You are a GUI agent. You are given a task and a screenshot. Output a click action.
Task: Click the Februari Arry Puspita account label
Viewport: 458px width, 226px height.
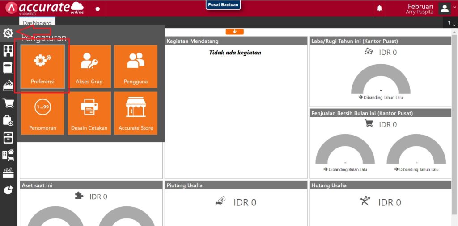tap(420, 8)
